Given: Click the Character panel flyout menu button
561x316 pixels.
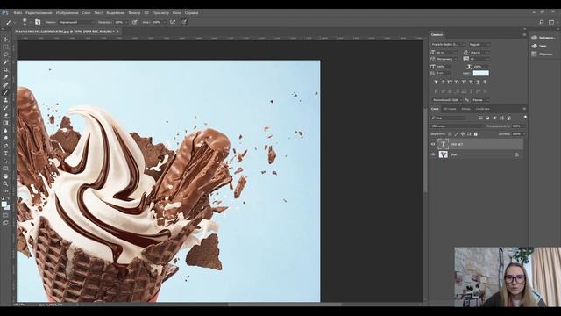Looking at the screenshot, I should pos(524,35).
